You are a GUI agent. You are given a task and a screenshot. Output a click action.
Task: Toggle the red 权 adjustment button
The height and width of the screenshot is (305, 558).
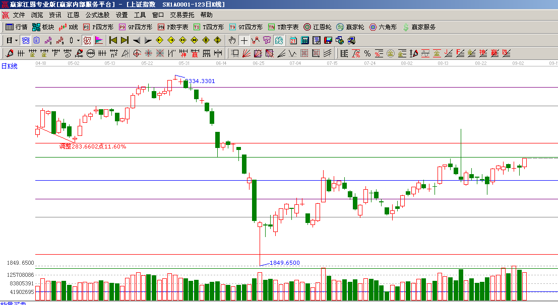(x=87, y=40)
